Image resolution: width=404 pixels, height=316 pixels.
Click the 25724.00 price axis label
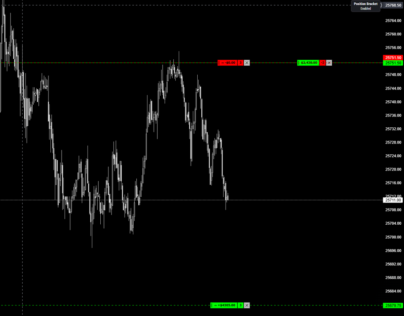coord(393,156)
